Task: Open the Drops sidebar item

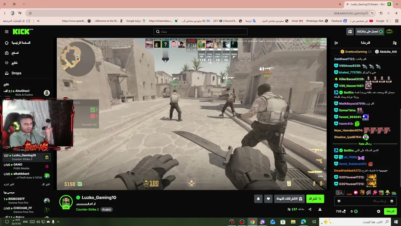Action: 13,73
